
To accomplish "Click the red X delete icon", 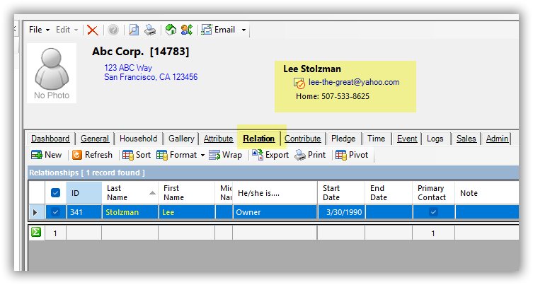I will 93,30.
